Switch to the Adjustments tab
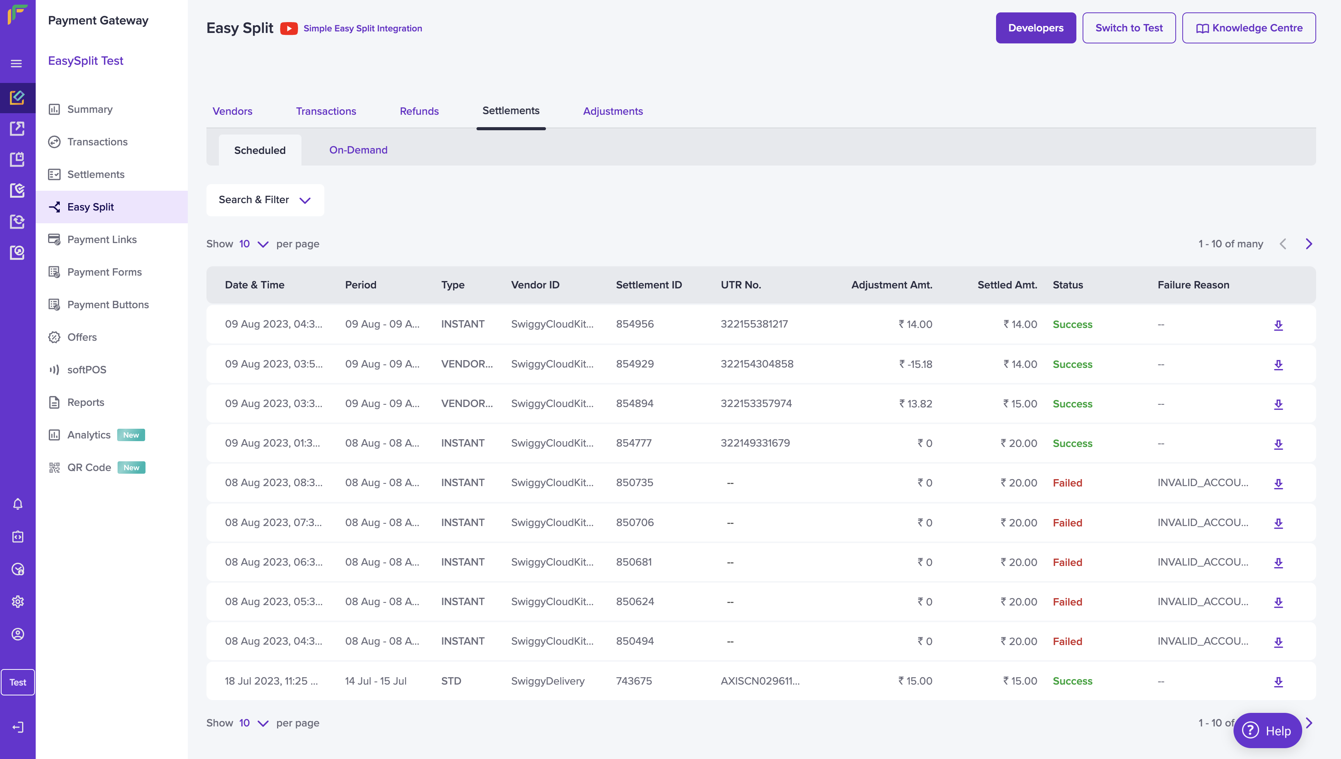 [613, 111]
